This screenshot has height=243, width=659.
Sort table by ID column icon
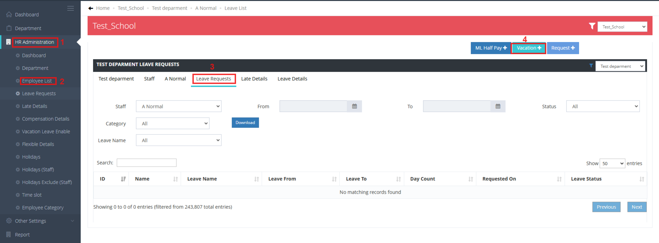pyautogui.click(x=123, y=179)
